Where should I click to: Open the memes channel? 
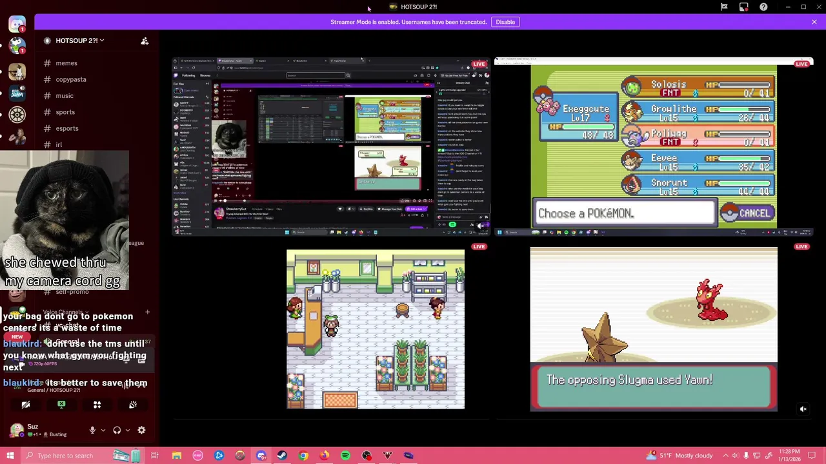(x=66, y=63)
